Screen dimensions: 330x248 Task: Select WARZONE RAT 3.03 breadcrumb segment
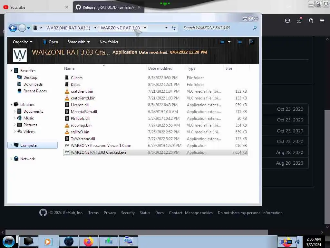click(x=120, y=28)
